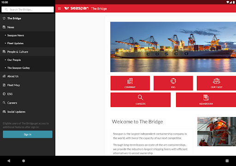Open the Company building icon tile
Viewport: 236px width, 166px height.
[x=130, y=83]
